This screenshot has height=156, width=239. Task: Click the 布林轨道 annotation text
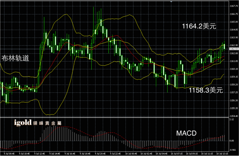[15, 58]
